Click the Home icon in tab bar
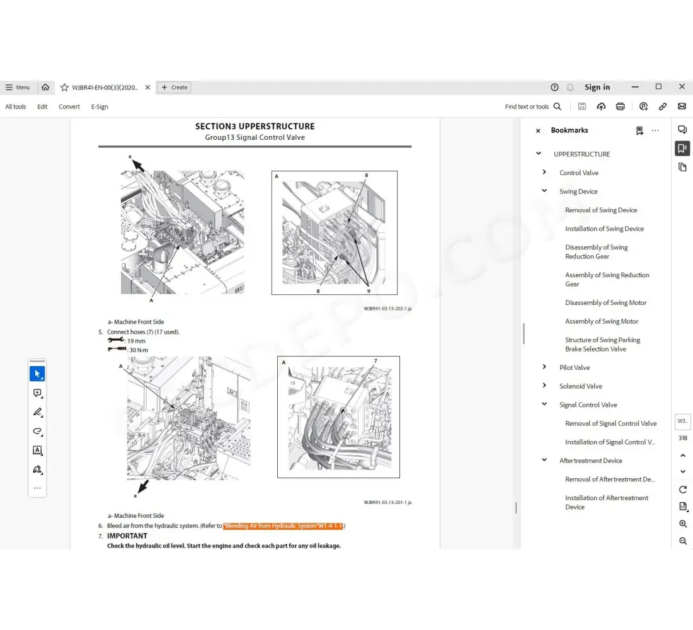 45,88
